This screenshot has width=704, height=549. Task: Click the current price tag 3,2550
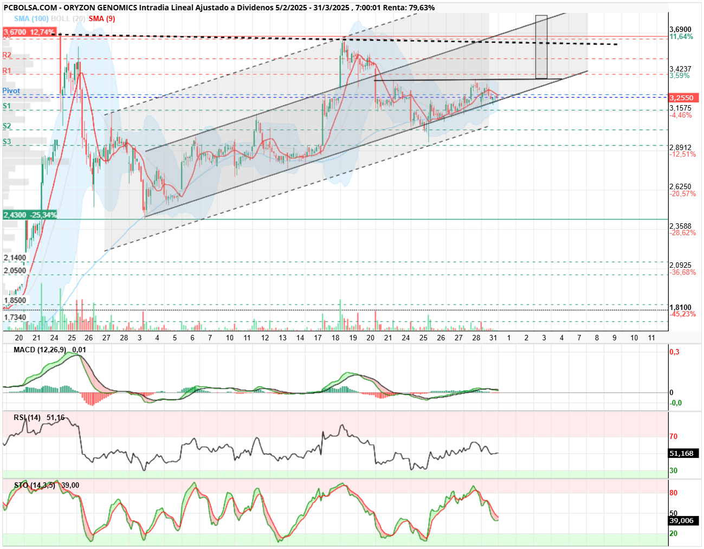(683, 98)
